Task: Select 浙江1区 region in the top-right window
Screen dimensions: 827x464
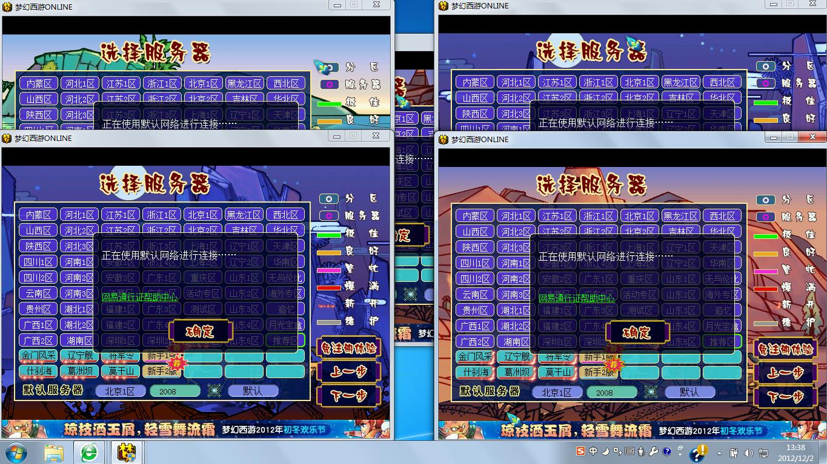Action: pyautogui.click(x=598, y=82)
